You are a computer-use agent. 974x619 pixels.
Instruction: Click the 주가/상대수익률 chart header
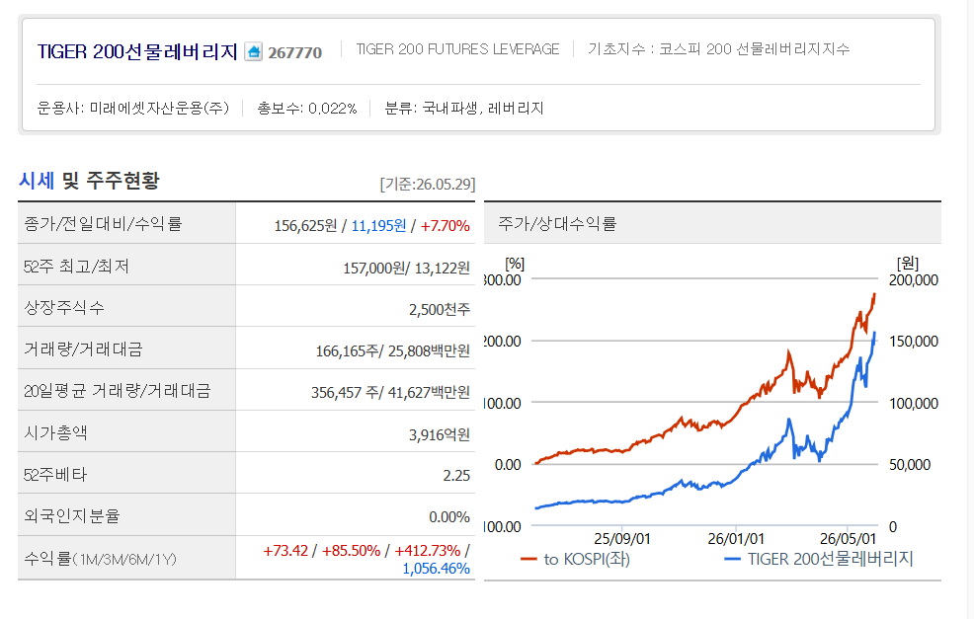557,223
